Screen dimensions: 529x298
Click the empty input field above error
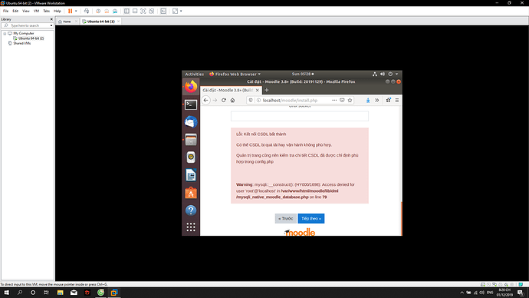[x=300, y=116]
